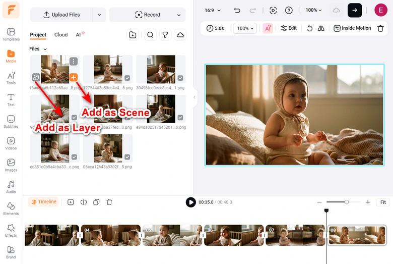Switch to the Project tab

[38, 35]
